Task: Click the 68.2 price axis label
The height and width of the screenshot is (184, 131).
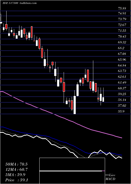Action: 121,48
